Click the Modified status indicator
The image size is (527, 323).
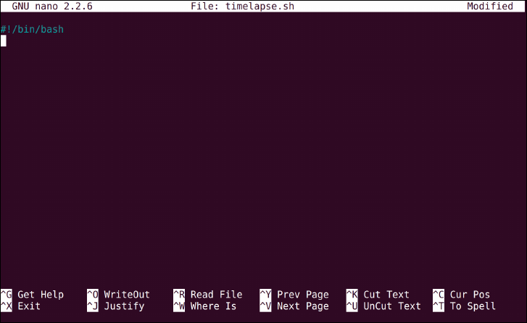point(490,6)
